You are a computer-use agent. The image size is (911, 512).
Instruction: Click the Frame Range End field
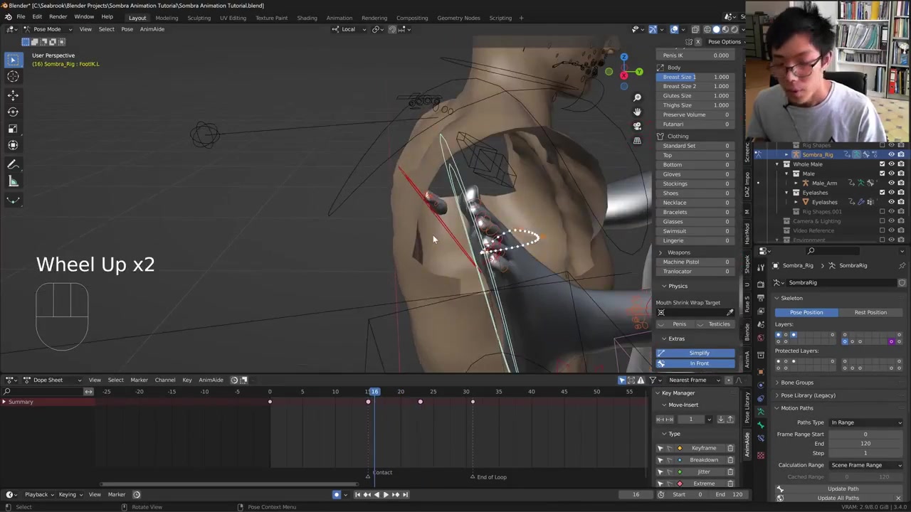865,444
